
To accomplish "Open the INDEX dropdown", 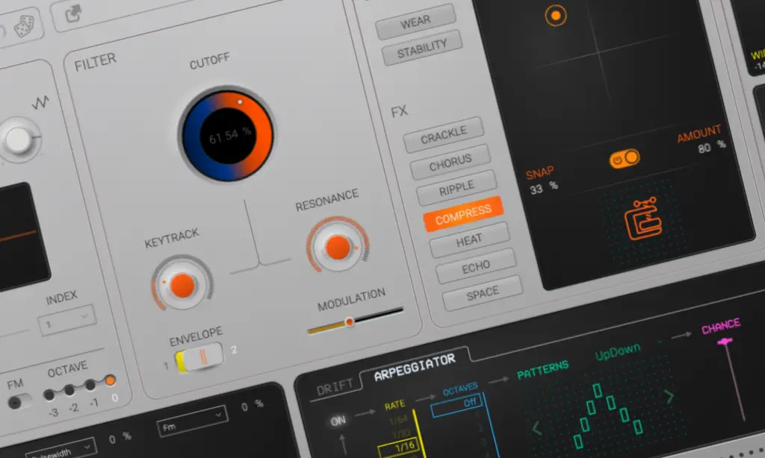I will 67,320.
